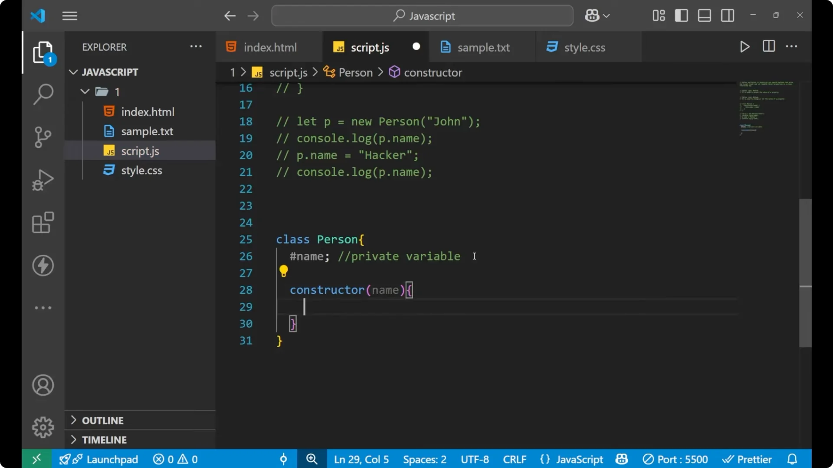833x468 pixels.
Task: Expand the TIMELINE section
Action: [105, 439]
